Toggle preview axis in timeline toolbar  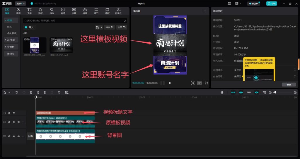click(x=257, y=92)
